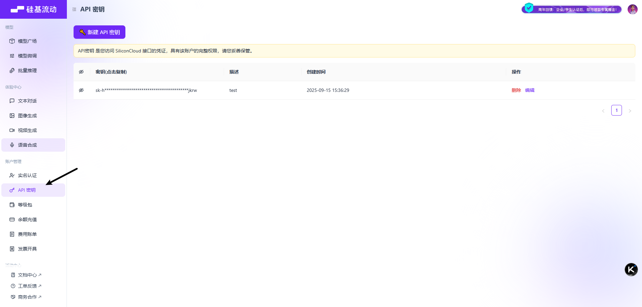
Task: Open 余额充值 menu item
Action: pyautogui.click(x=27, y=219)
